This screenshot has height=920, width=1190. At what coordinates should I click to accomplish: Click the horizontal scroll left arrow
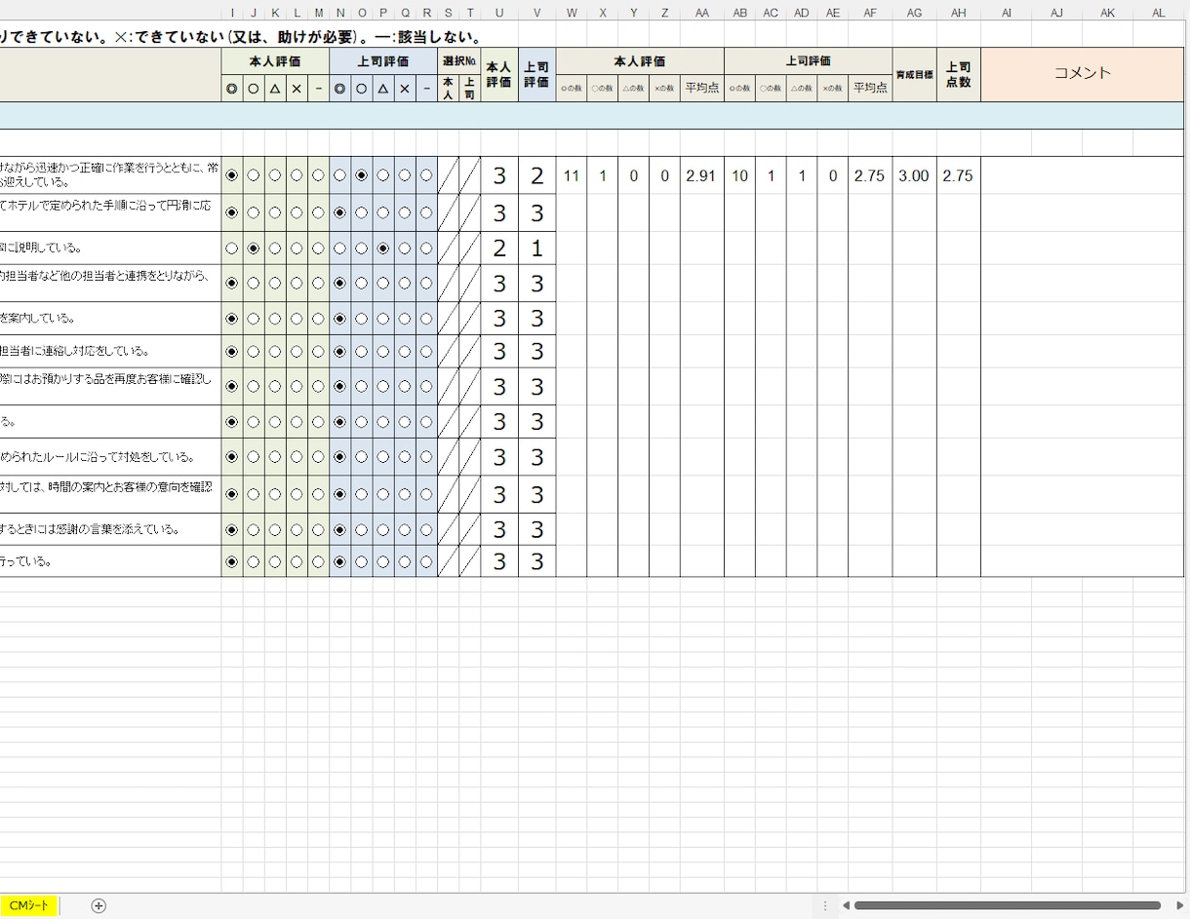point(846,905)
